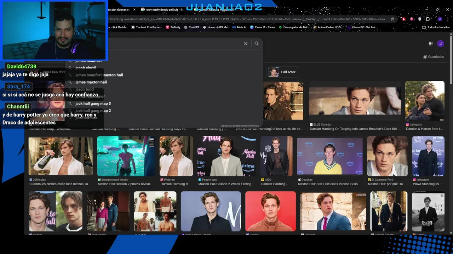The width and height of the screenshot is (453, 254).
Task: Clear the Google search box text
Action: [x=246, y=43]
